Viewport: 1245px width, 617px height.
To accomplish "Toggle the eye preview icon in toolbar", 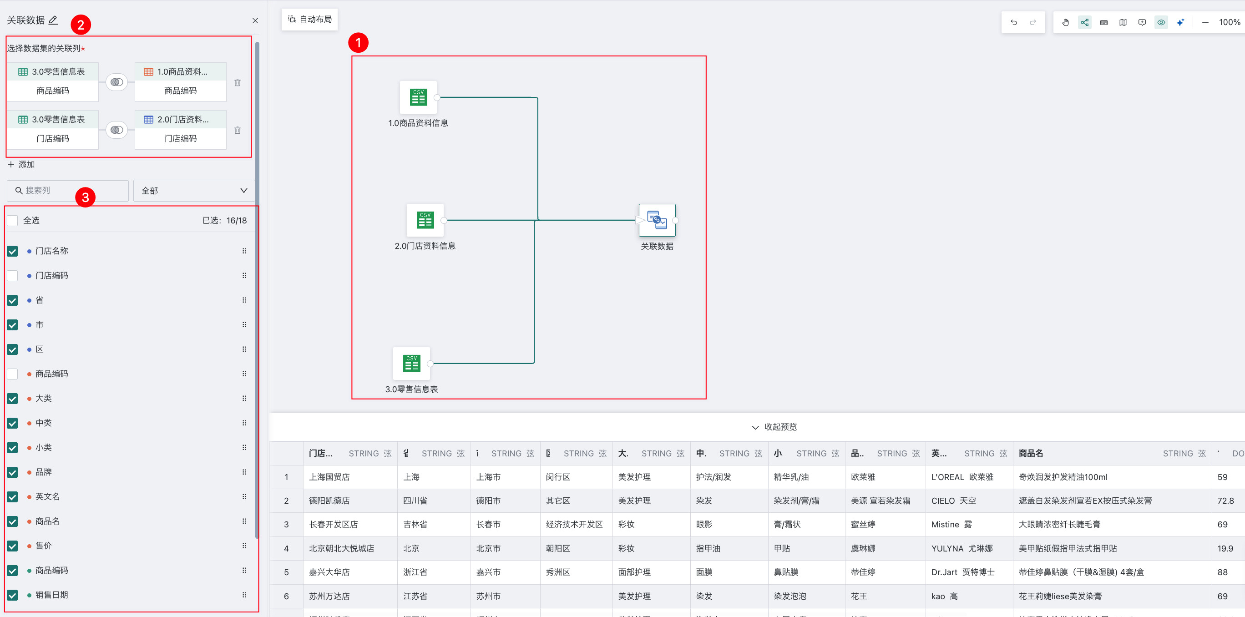I will pos(1161,22).
